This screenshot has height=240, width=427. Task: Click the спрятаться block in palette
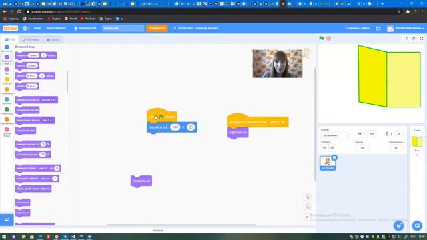coord(23,213)
